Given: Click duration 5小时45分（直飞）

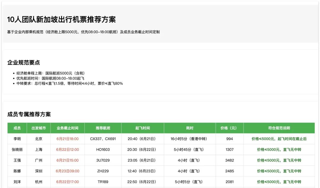Looking at the screenshot, I should click(190, 150).
